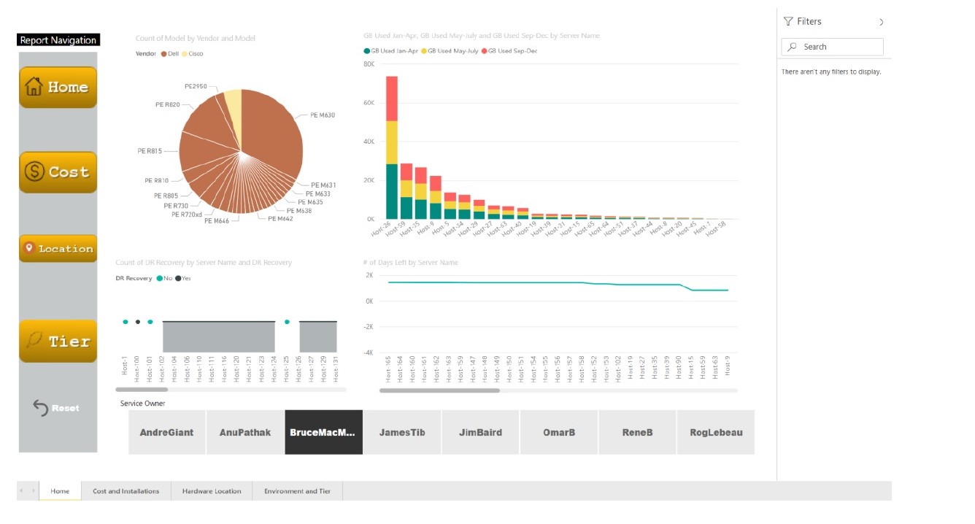Image resolution: width=975 pixels, height=524 pixels.
Task: Click the next page tab arrow
Action: pos(34,491)
